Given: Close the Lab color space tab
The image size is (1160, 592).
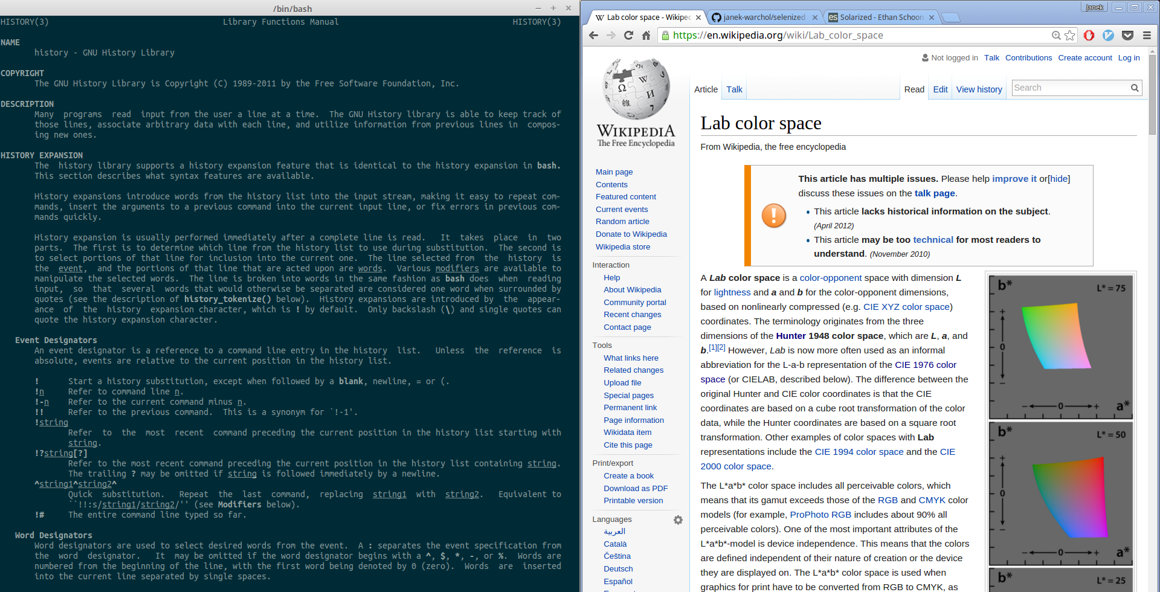Looking at the screenshot, I should click(x=698, y=18).
